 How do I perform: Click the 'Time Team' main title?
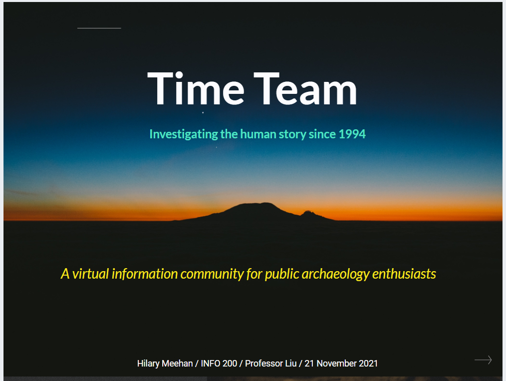tap(253, 89)
